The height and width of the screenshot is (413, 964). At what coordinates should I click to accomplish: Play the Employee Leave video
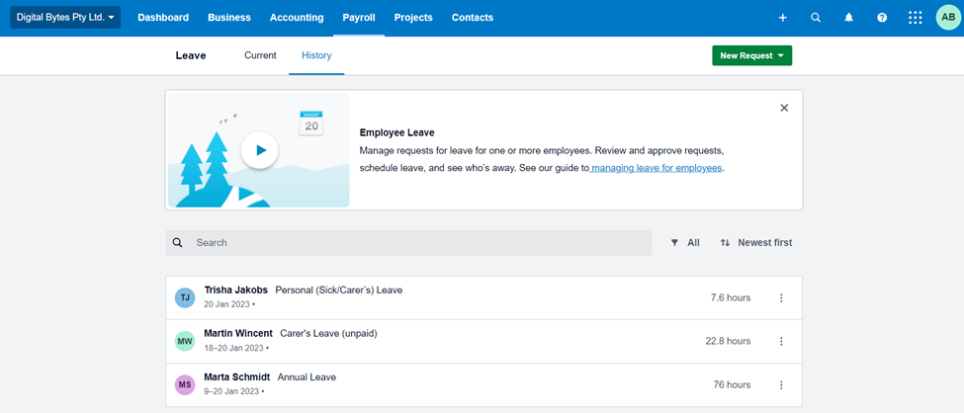click(x=259, y=150)
